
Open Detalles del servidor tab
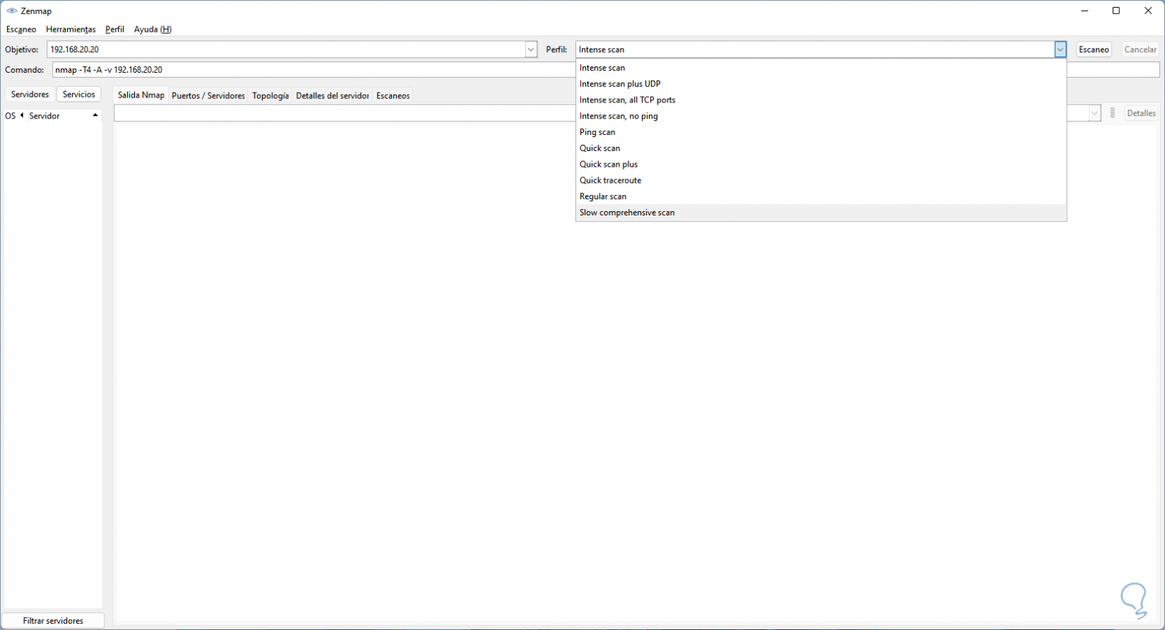pos(332,95)
